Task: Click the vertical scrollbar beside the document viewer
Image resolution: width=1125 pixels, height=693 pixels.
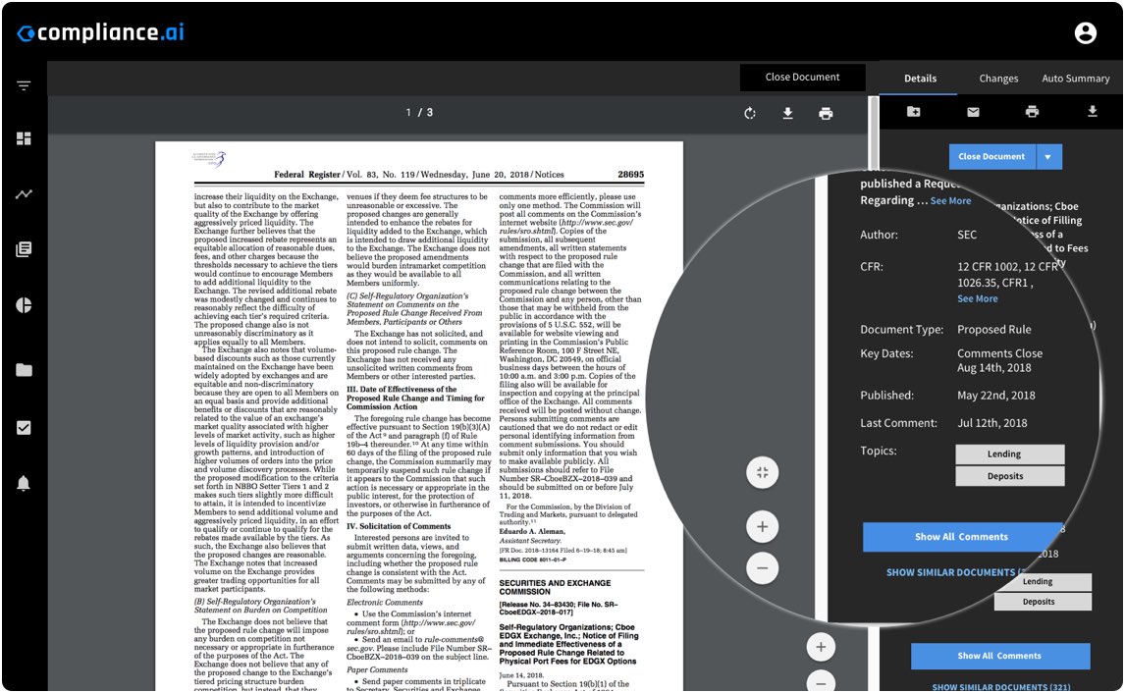Action: 873,133
